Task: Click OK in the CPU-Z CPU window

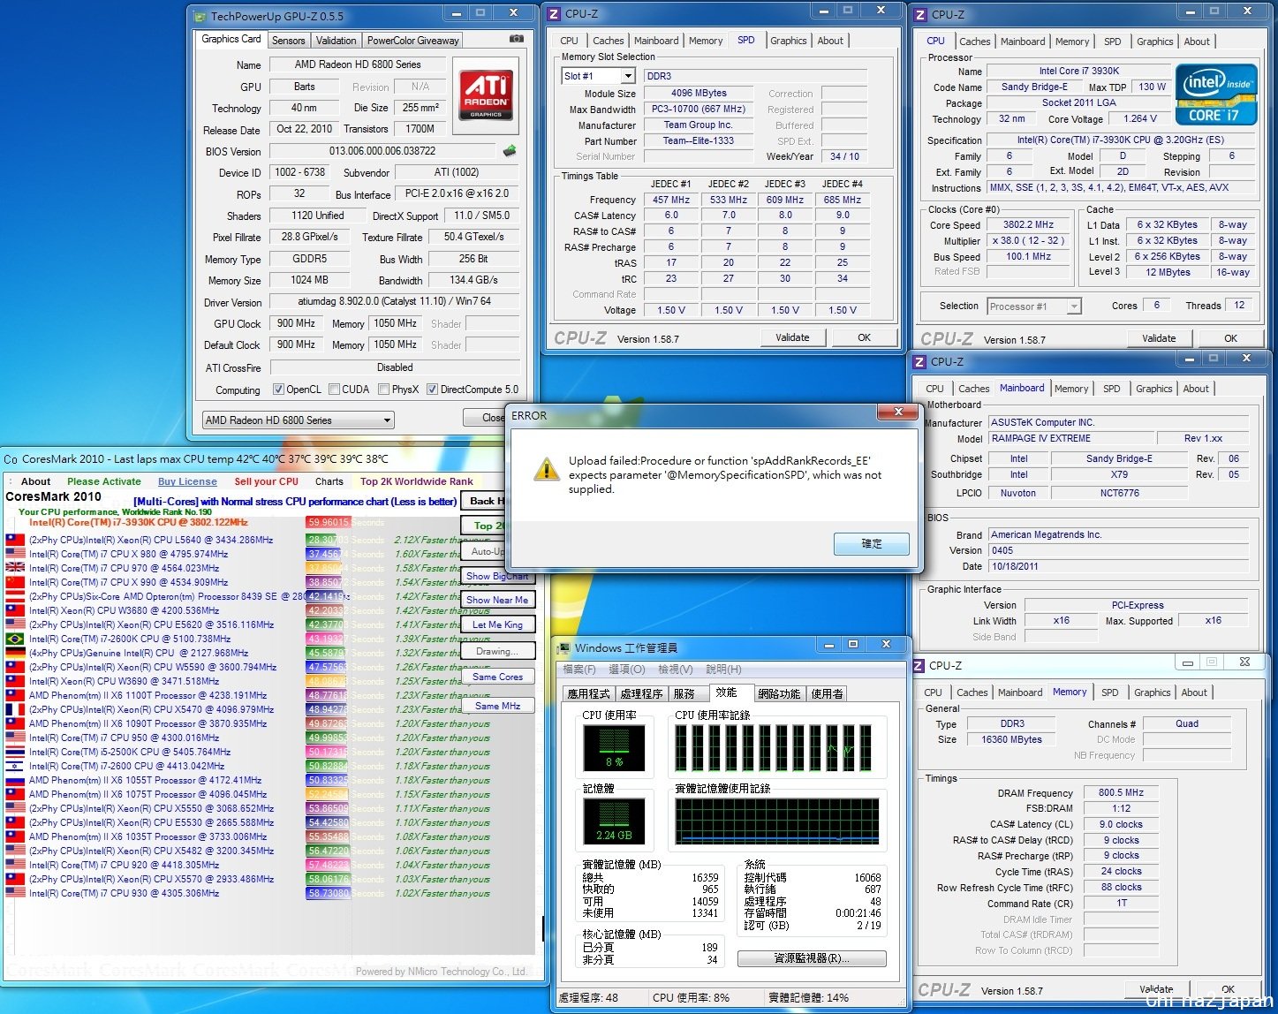Action: pyautogui.click(x=1230, y=338)
